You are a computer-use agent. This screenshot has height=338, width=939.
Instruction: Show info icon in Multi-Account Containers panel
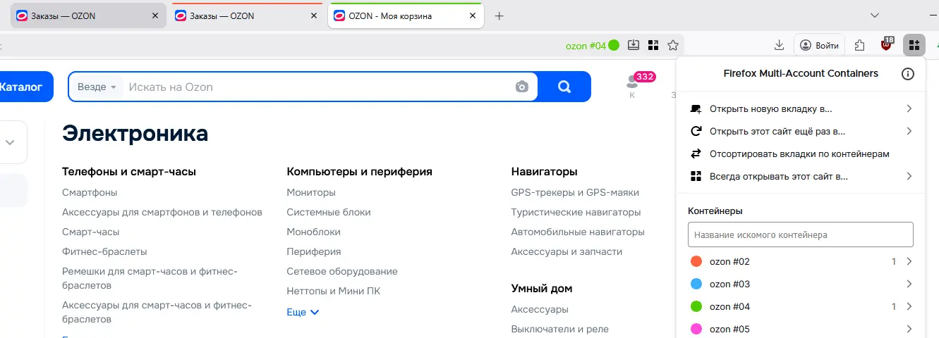tap(908, 73)
